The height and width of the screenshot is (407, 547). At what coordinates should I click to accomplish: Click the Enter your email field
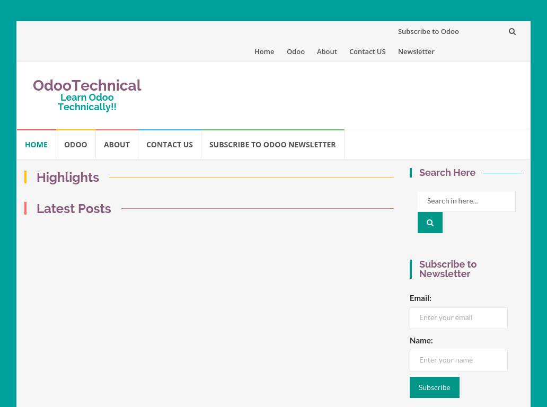tap(458, 318)
